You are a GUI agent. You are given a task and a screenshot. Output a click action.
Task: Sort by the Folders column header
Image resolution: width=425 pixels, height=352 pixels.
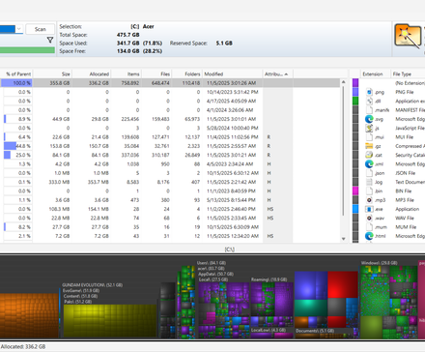tap(187, 73)
